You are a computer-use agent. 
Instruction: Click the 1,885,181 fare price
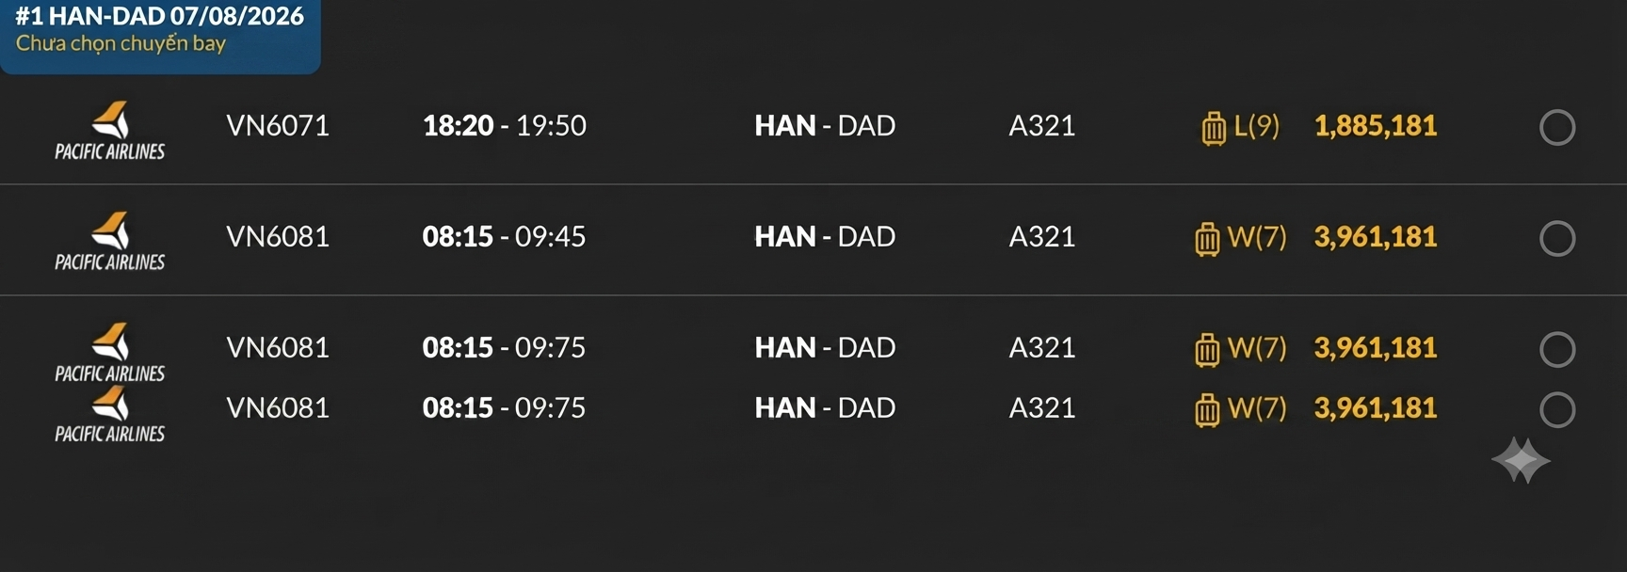pos(1376,125)
